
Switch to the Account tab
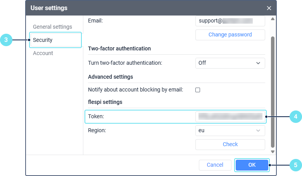pyautogui.click(x=43, y=53)
